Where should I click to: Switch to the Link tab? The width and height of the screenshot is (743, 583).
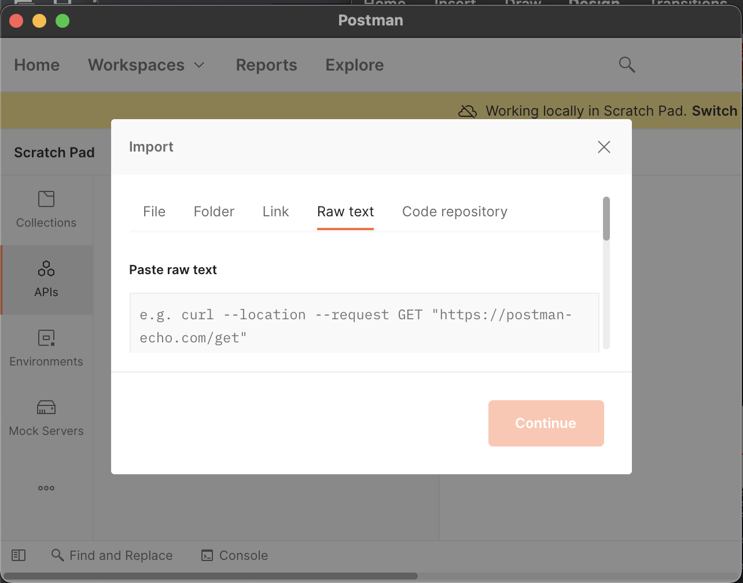pyautogui.click(x=275, y=212)
